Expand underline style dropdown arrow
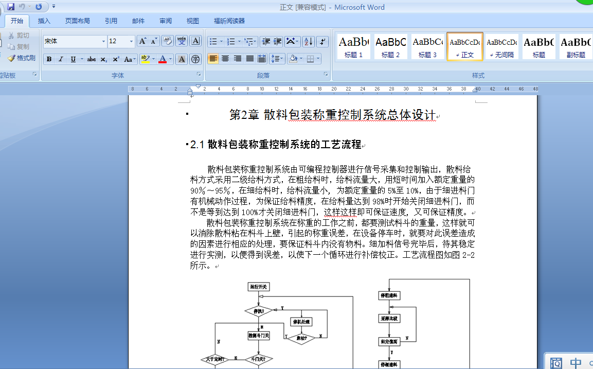 (82, 59)
